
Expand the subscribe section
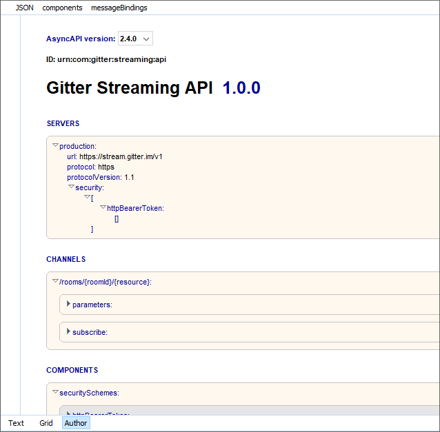68,331
